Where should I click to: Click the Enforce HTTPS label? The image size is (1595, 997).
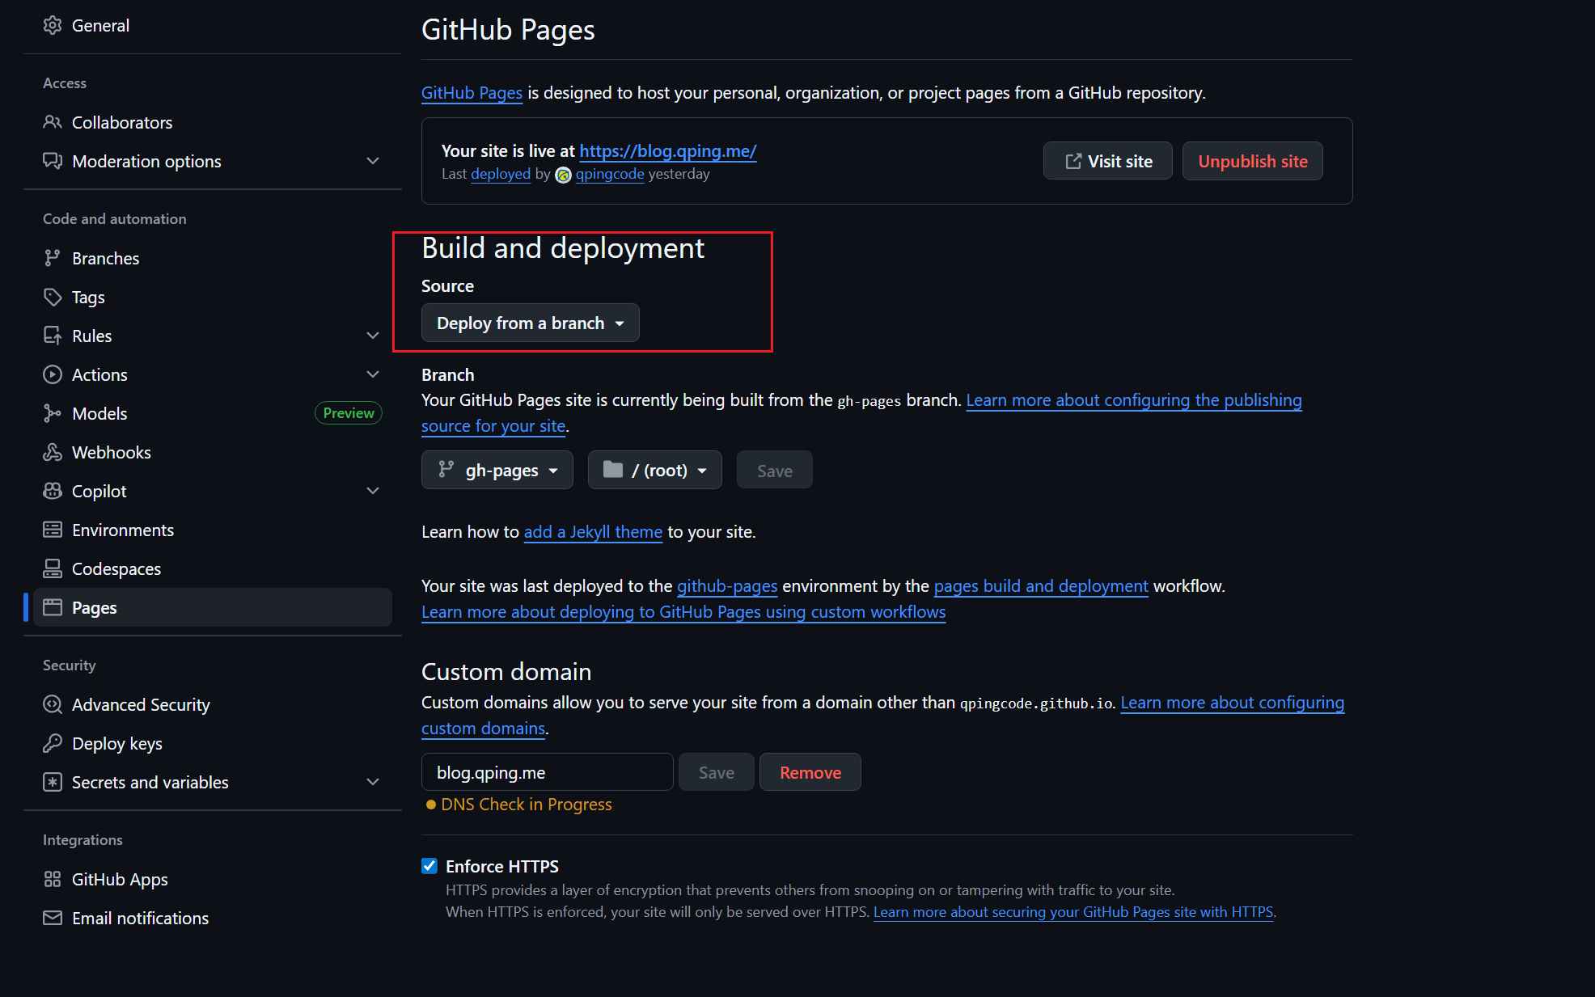click(x=502, y=866)
